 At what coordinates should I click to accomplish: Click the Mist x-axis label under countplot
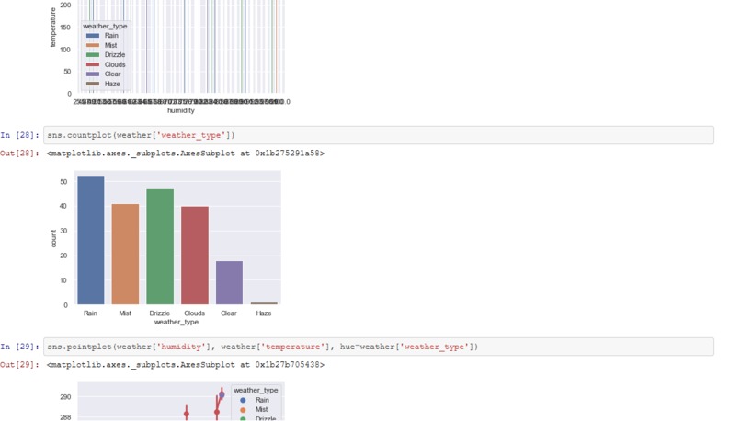[x=125, y=313]
